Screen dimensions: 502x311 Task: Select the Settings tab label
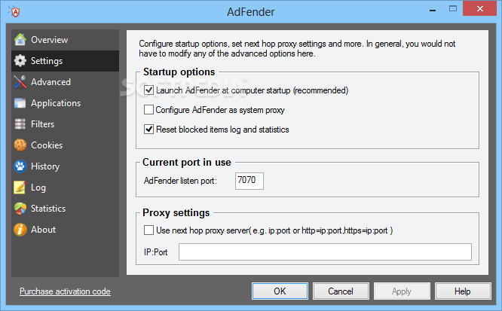[x=47, y=61]
